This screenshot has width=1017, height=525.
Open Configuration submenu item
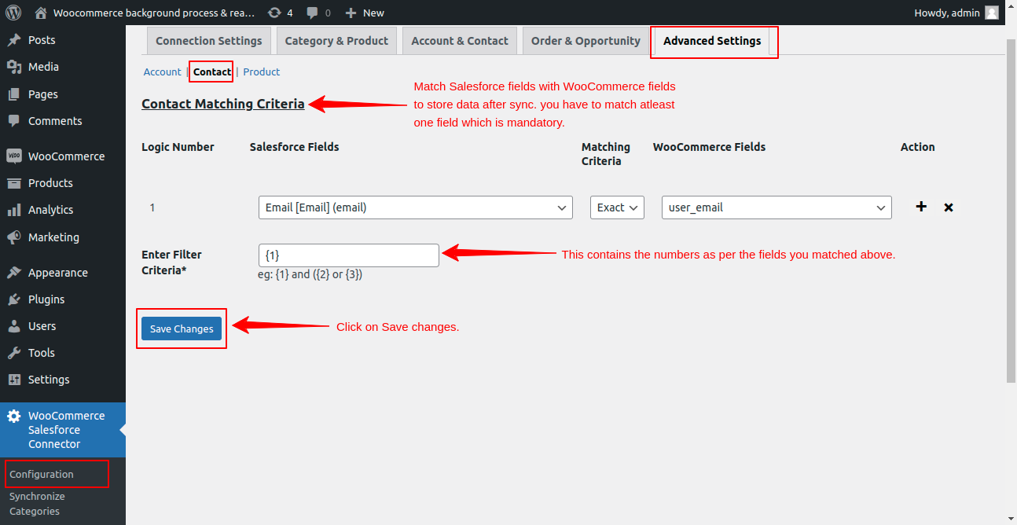(x=42, y=474)
